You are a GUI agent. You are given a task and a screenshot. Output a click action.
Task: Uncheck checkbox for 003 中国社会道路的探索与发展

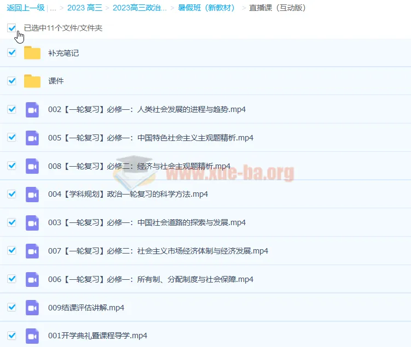(x=11, y=222)
